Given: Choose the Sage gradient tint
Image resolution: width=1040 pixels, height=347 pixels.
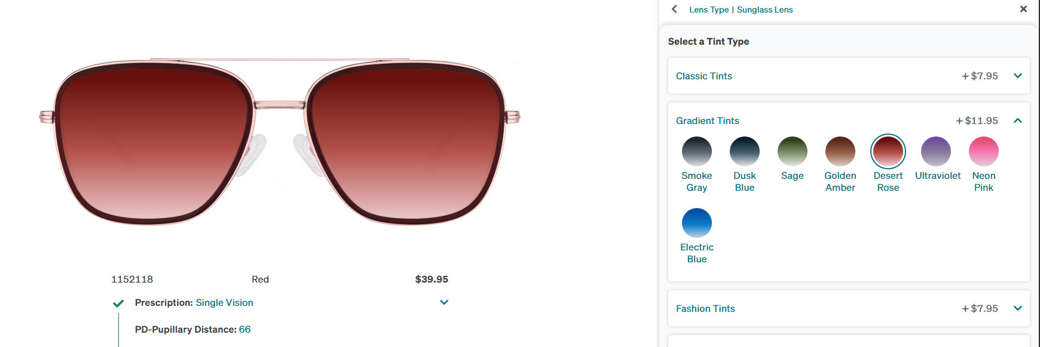Looking at the screenshot, I should tap(793, 151).
